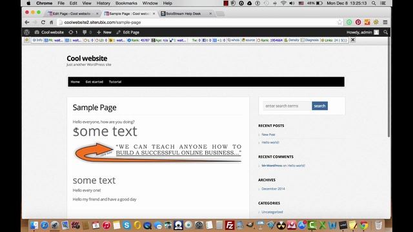The image size is (413, 232).
Task: Open the Bookmarks menu
Action: [x=126, y=3]
